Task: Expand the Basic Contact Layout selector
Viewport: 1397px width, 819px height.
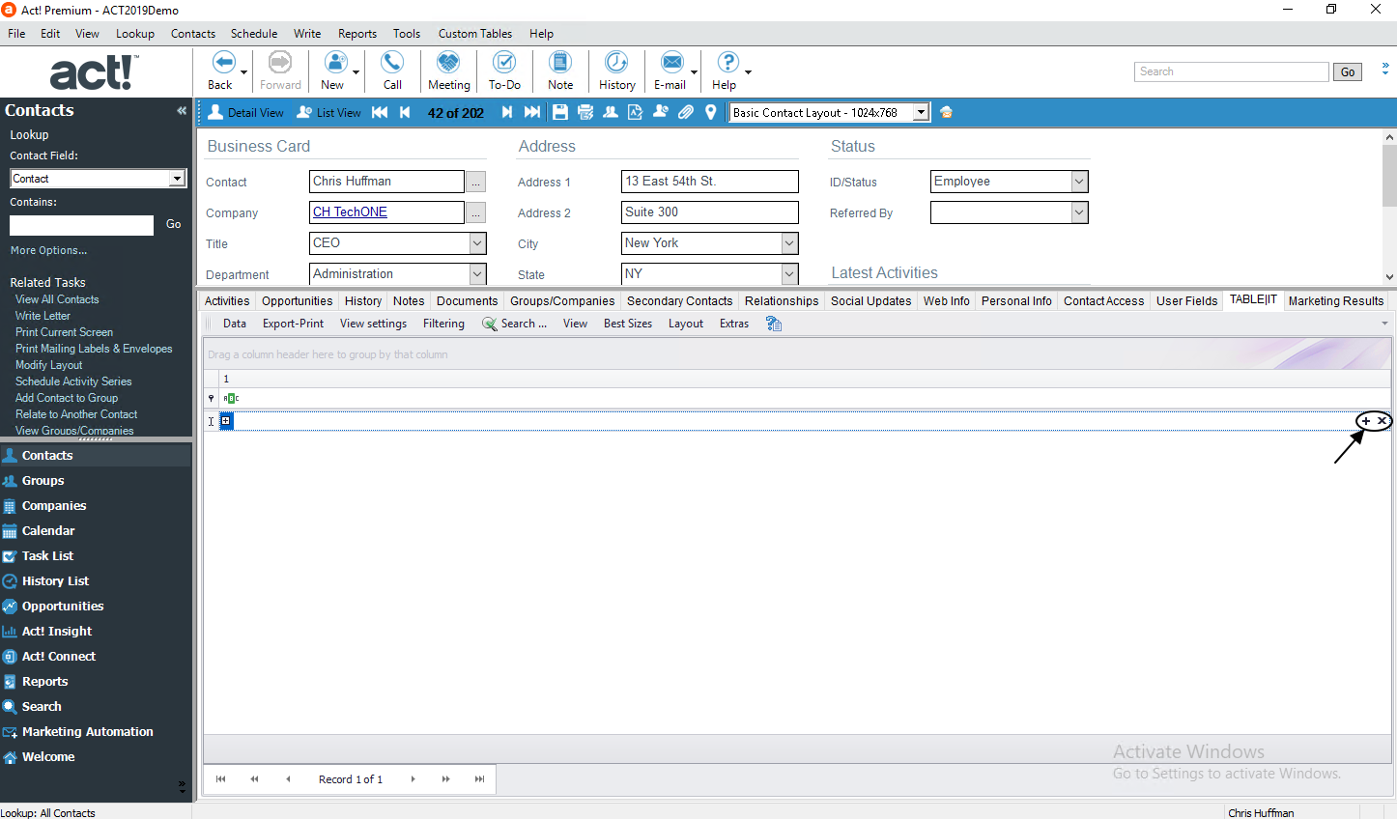Action: (921, 112)
